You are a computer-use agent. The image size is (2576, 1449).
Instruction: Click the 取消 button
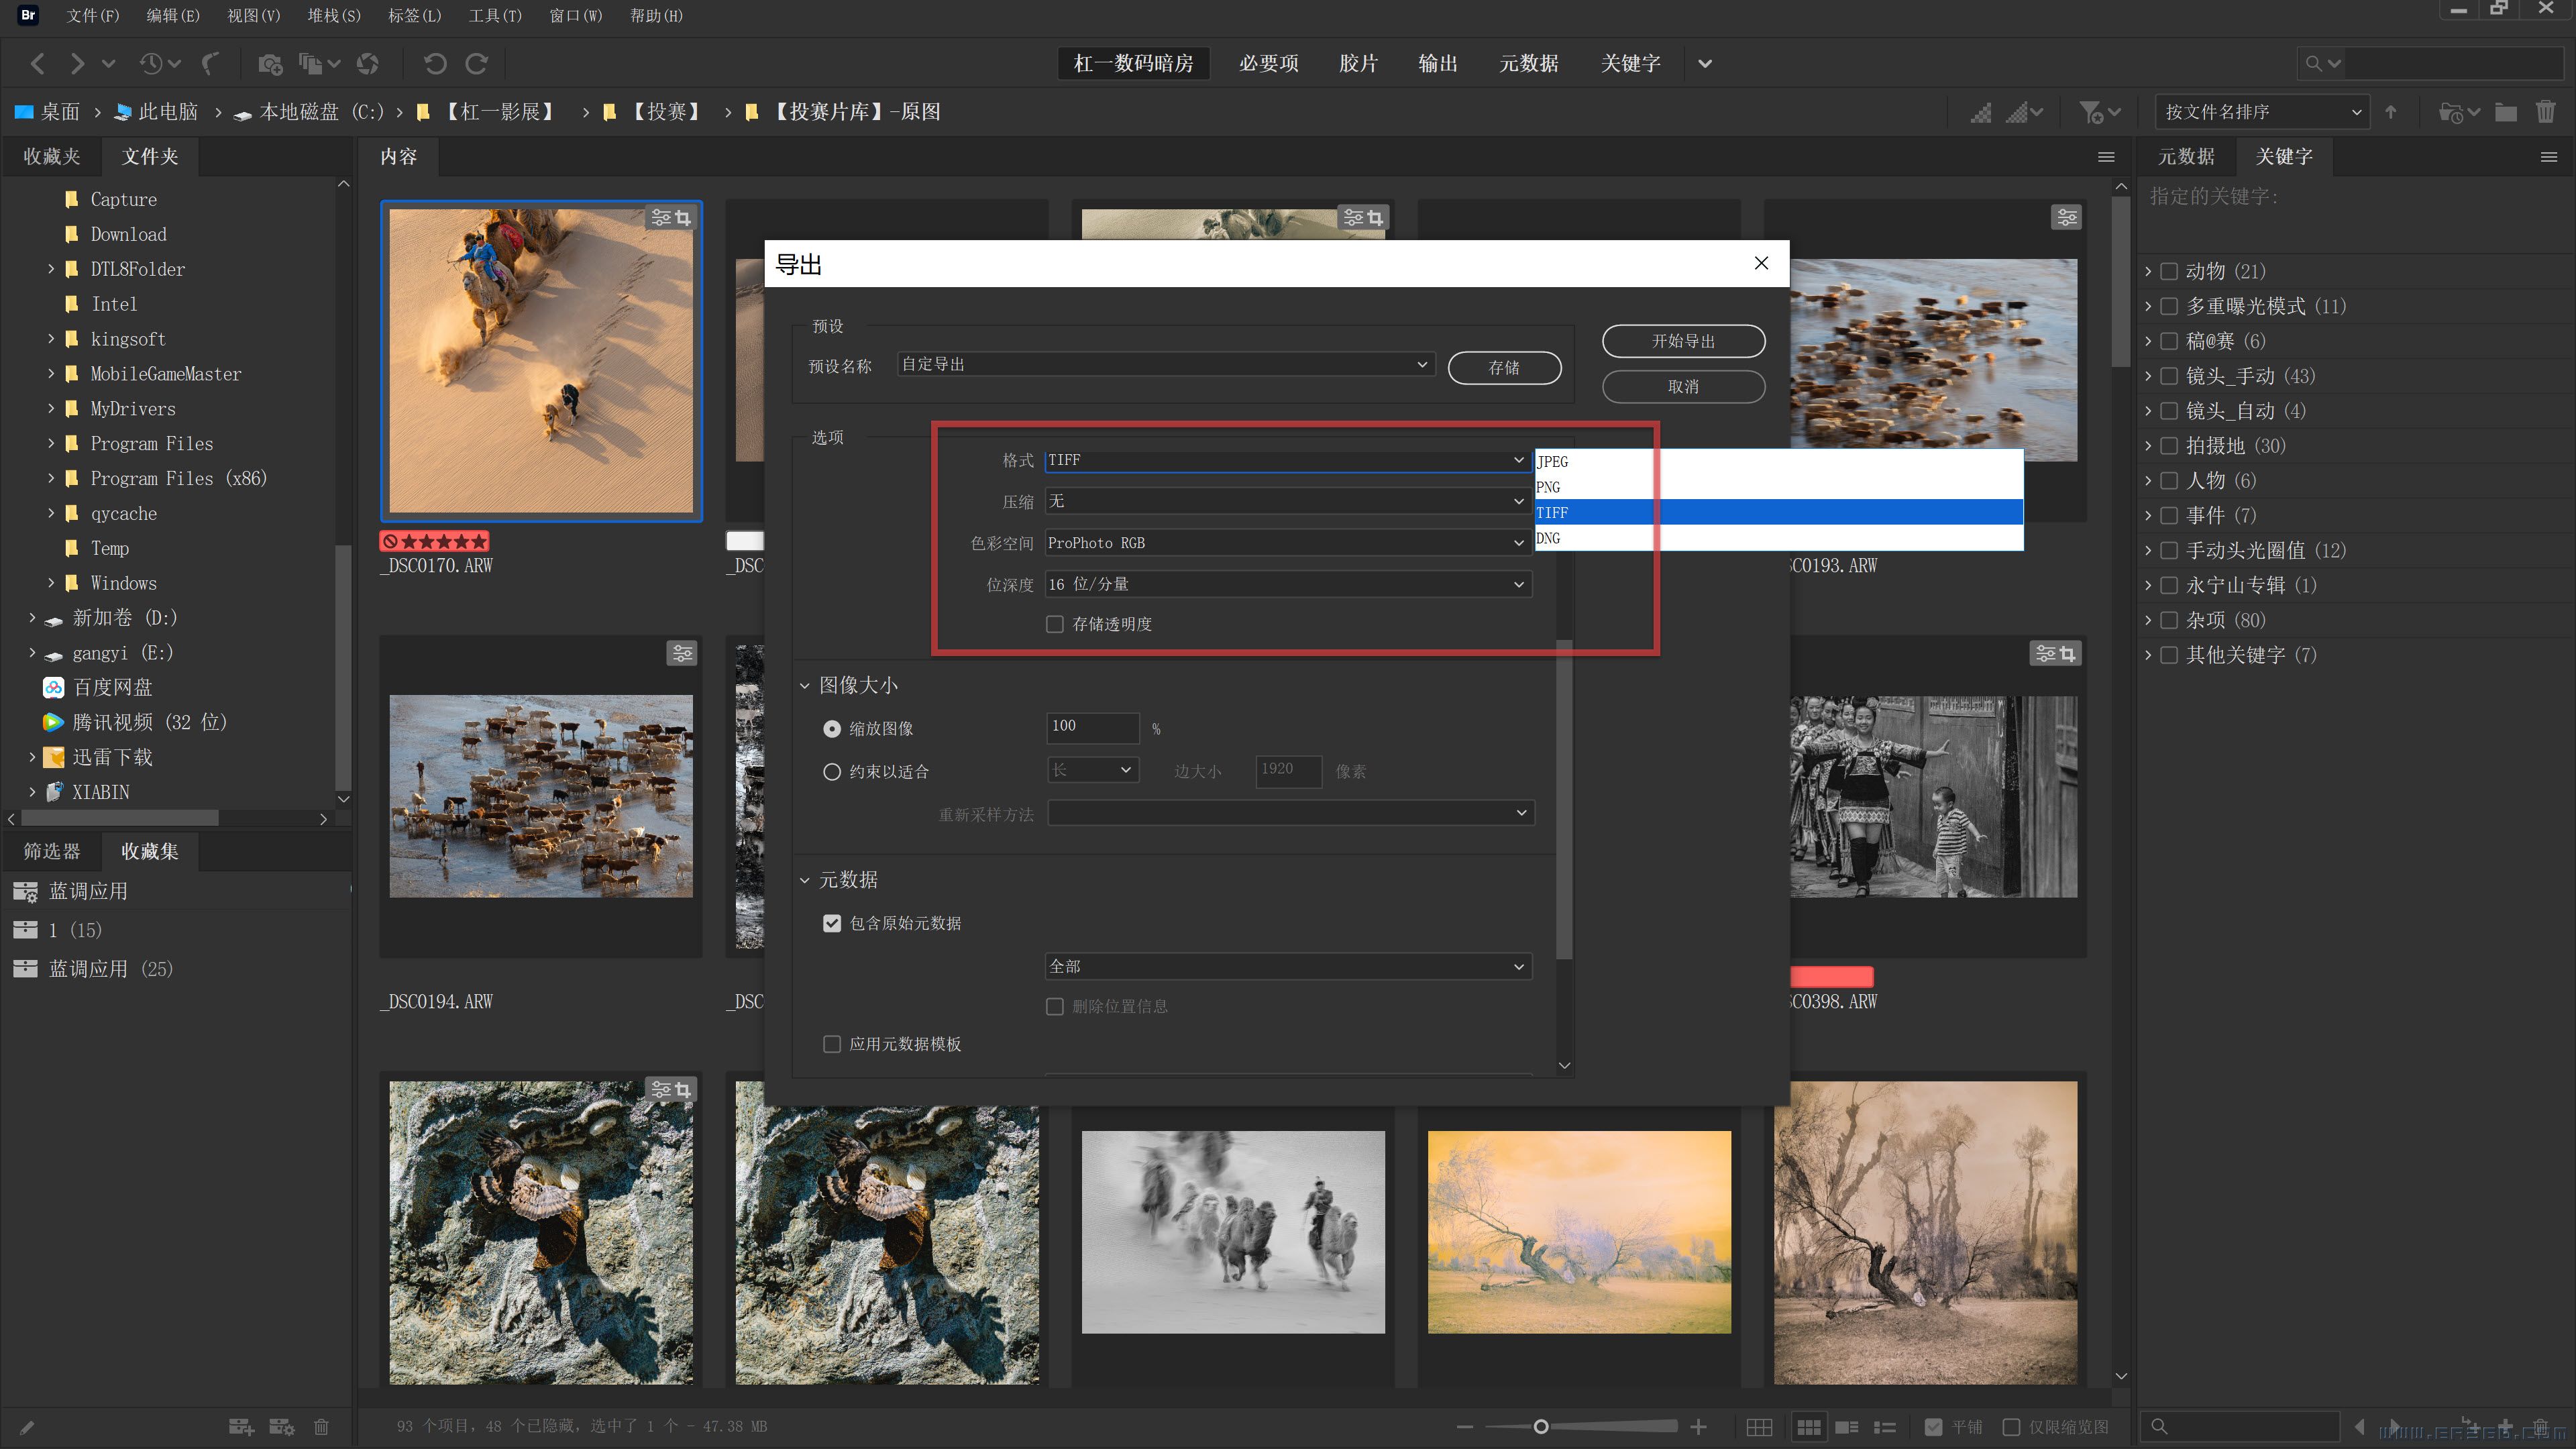pos(1683,386)
